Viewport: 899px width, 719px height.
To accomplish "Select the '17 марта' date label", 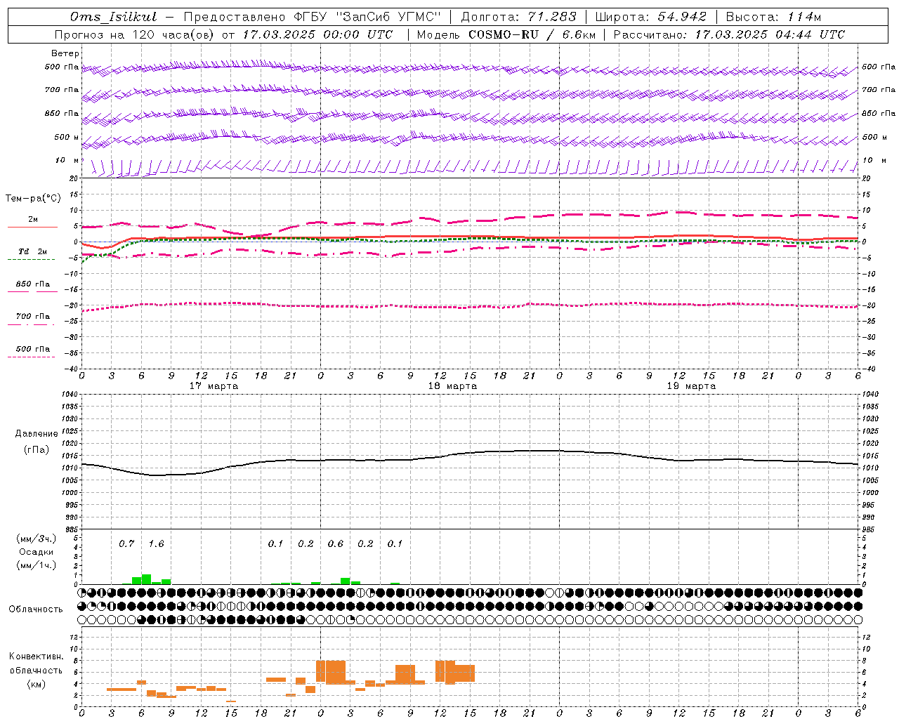I will [x=214, y=386].
